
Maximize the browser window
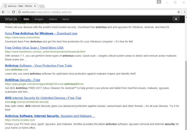(175, 3)
